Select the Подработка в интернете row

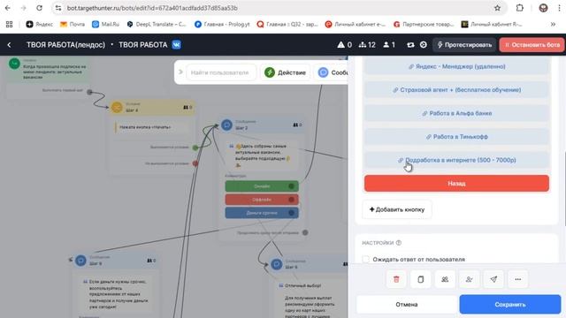(x=456, y=160)
